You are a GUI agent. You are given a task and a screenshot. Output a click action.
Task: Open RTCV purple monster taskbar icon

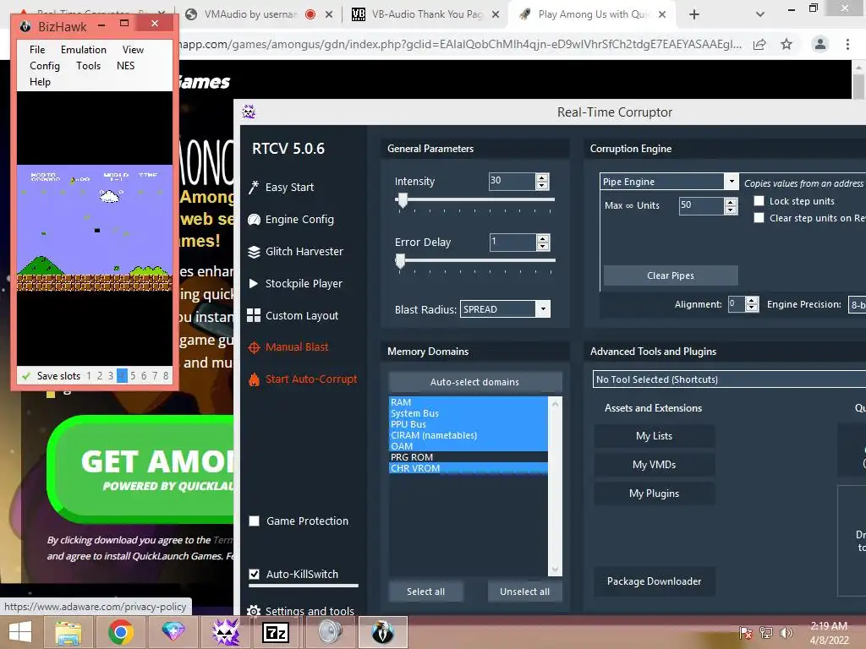(225, 632)
